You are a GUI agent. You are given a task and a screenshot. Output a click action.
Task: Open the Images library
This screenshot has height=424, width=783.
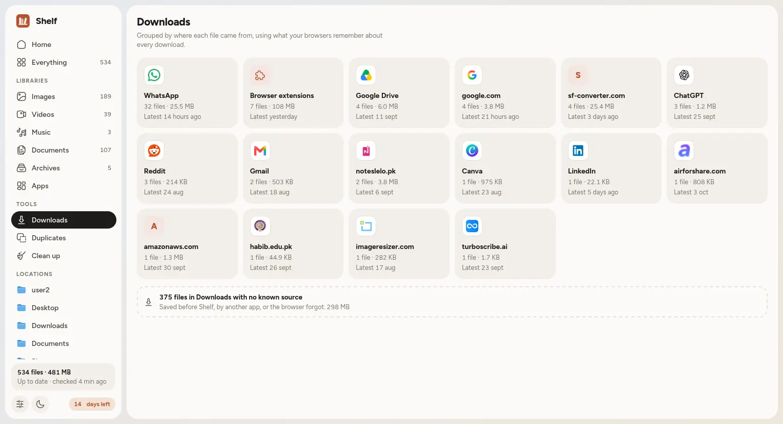coord(64,96)
